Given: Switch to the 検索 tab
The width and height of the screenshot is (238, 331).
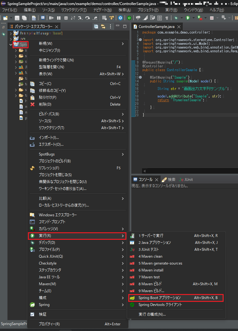Looking at the screenshot, I should [168, 180].
